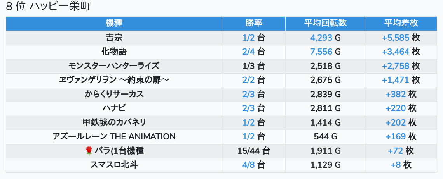The height and width of the screenshot is (179, 443).
Task: Open the 1/2 link for 甲鉄城のカバネリ
Action: [248, 122]
